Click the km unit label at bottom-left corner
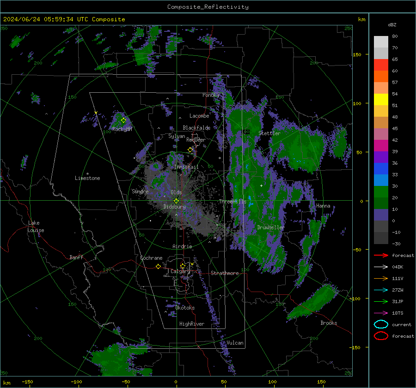 tap(6, 383)
